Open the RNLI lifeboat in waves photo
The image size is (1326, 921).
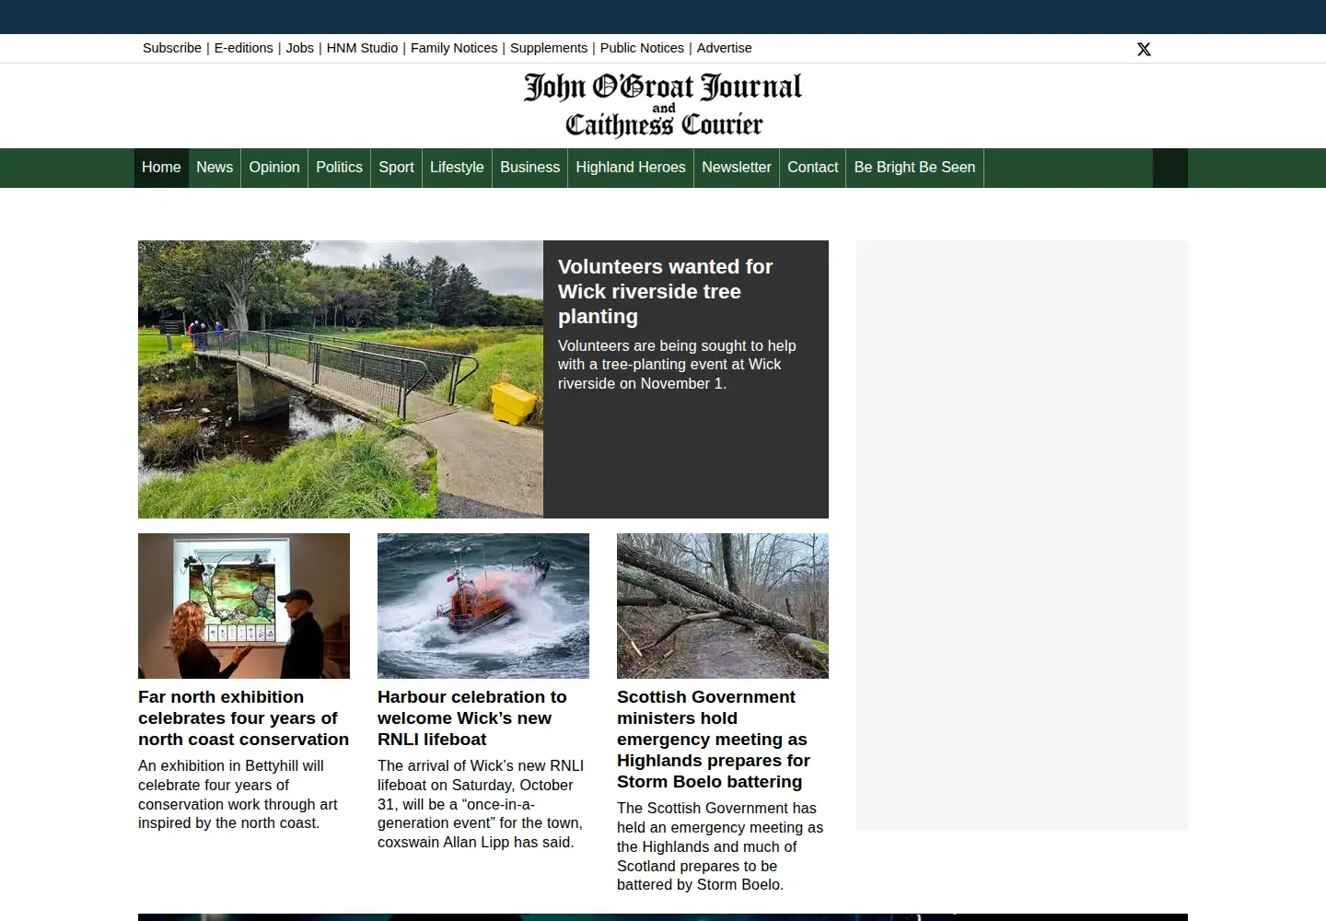(483, 606)
